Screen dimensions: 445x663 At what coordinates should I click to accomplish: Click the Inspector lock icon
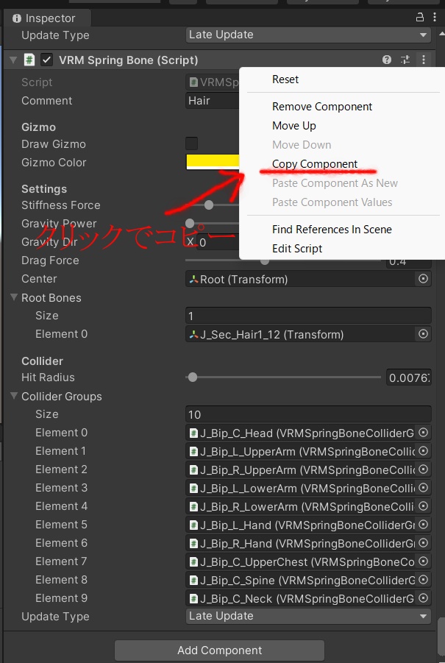point(420,18)
